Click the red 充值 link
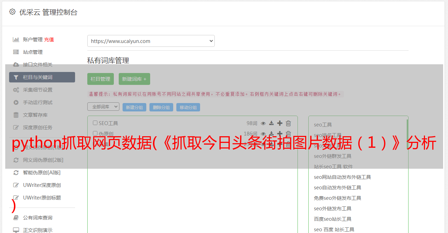The width and height of the screenshot is (448, 233). (x=49, y=39)
